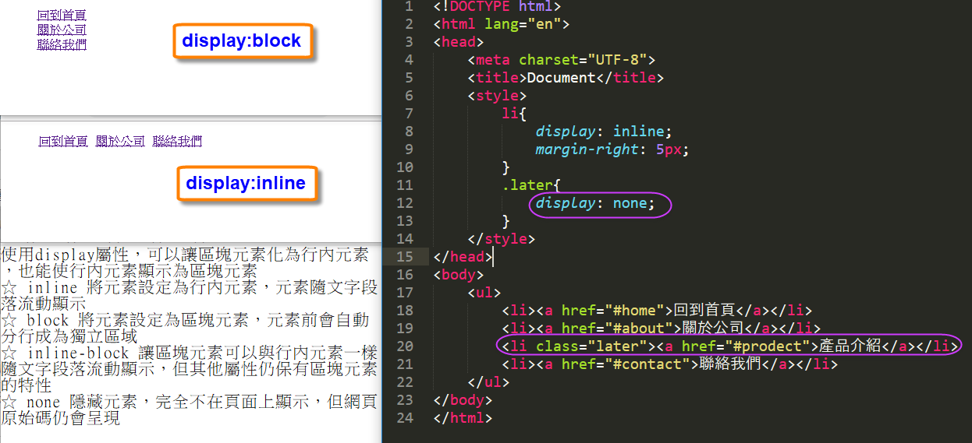
Task: Click the orange display:inline label
Action: pos(246,184)
